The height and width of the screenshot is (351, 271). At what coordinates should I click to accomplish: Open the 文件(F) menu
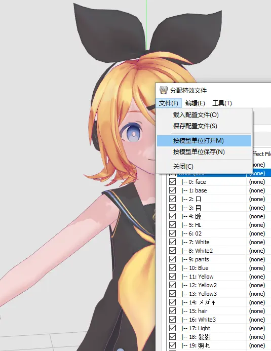click(x=169, y=103)
